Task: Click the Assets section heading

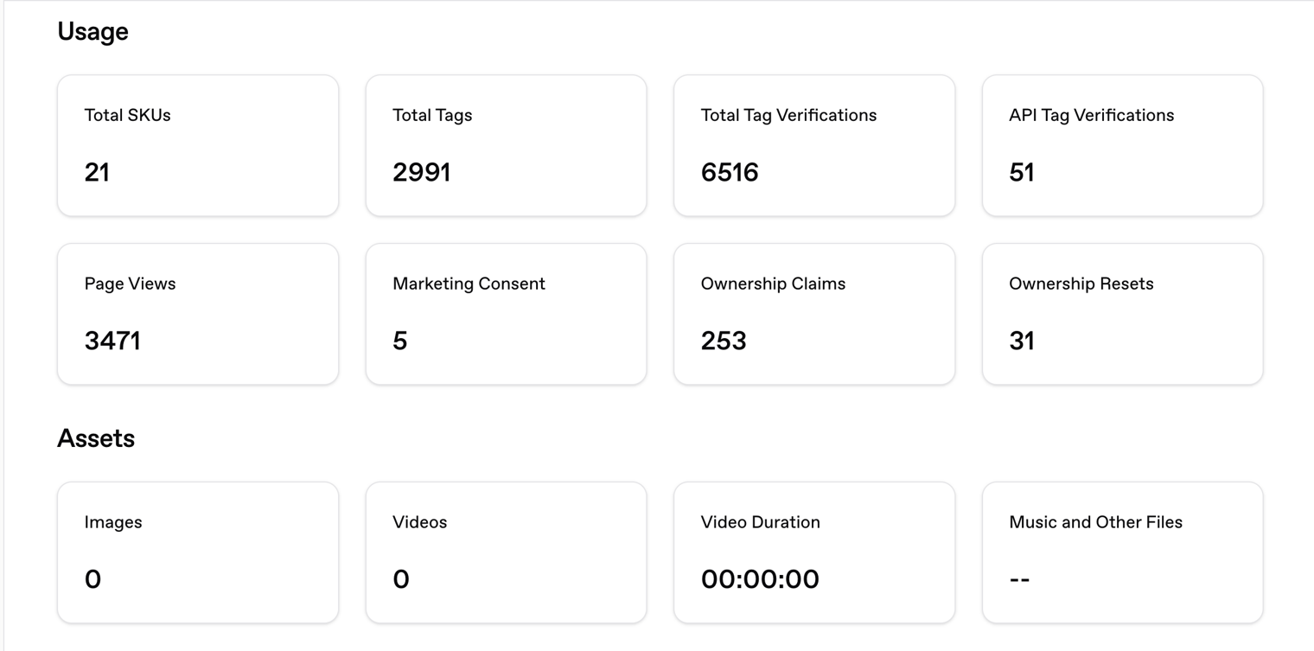Action: [x=96, y=438]
